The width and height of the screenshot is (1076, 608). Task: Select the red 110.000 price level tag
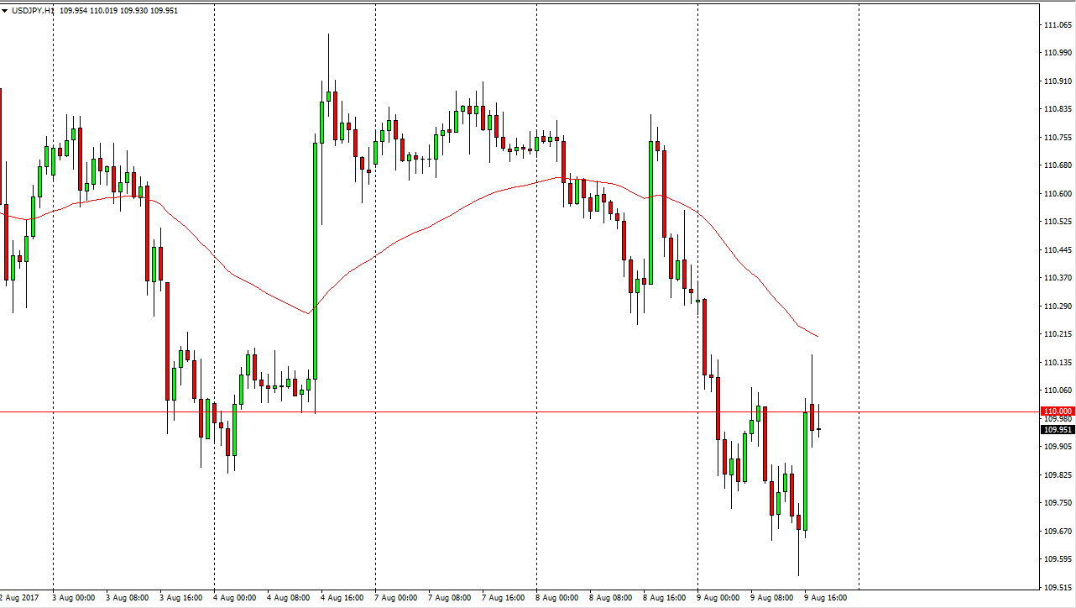click(x=1057, y=411)
